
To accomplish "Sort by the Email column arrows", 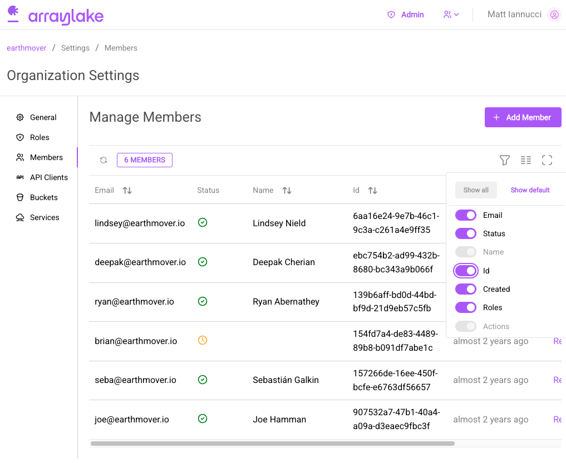I will [127, 191].
